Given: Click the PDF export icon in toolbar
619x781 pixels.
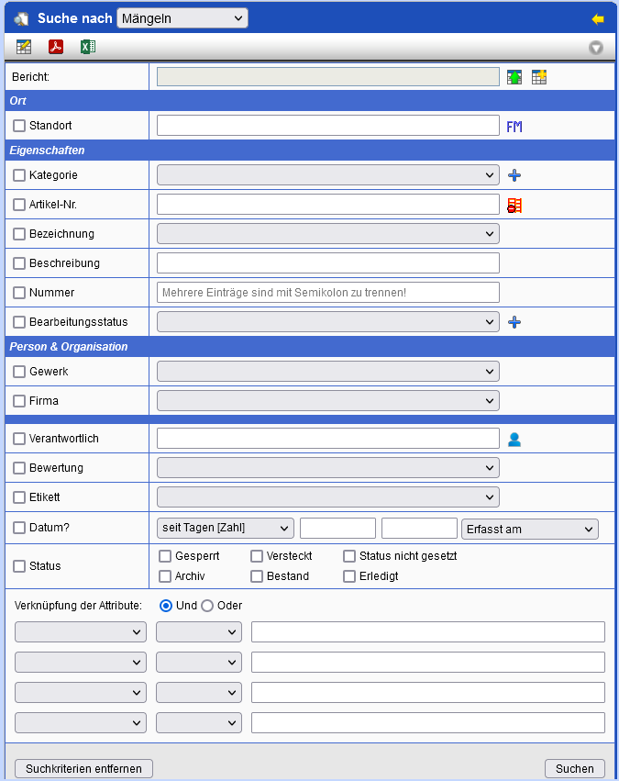Looking at the screenshot, I should pos(56,47).
